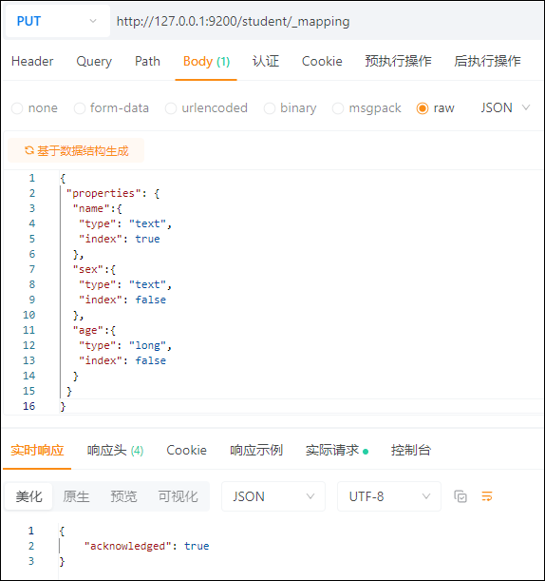Switch to the Header tab
545x581 pixels.
pos(32,61)
